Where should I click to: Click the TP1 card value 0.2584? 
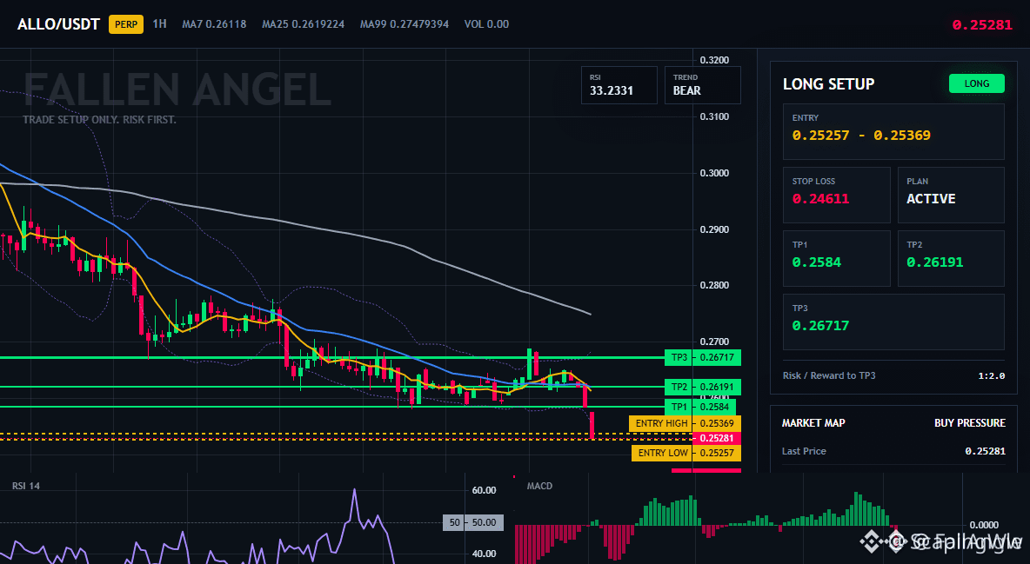coord(817,262)
